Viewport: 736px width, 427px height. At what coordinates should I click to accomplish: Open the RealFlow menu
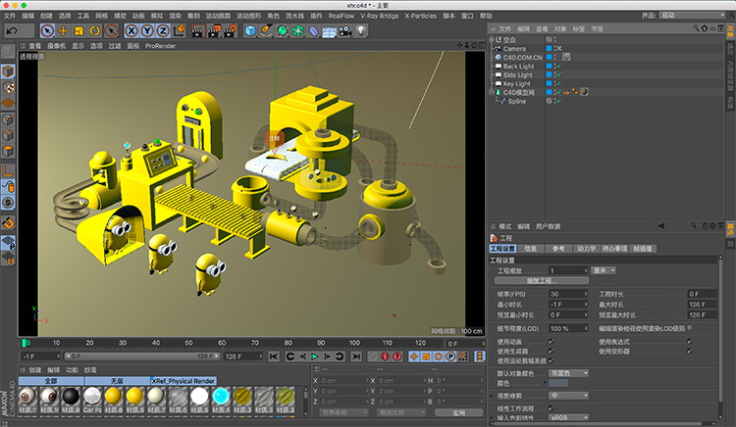[342, 16]
